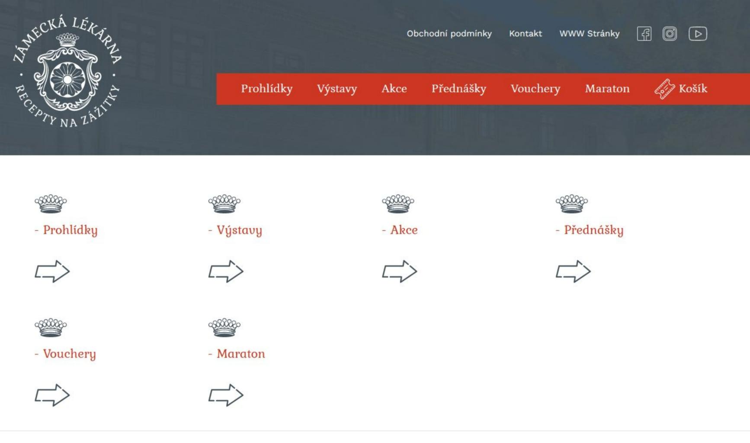Click the arrow under Výstavy
Viewport: 750px width, 443px height.
point(226,271)
